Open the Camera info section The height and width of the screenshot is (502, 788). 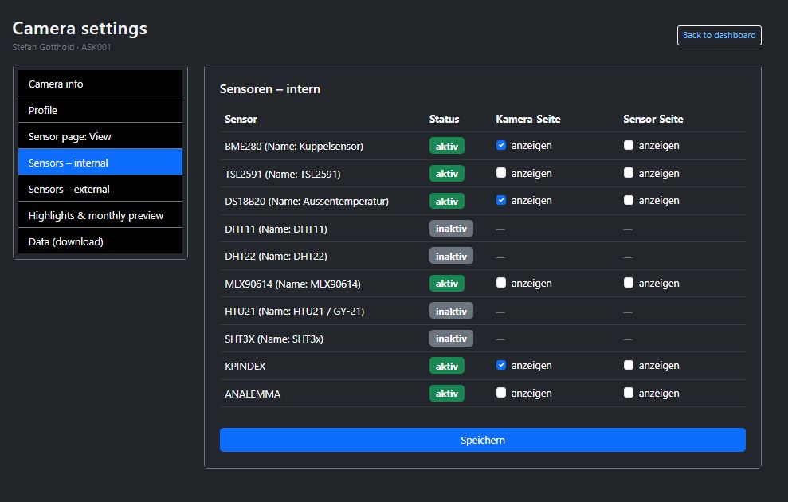click(100, 83)
